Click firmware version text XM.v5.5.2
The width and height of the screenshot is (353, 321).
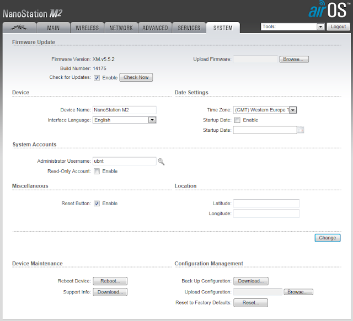[x=104, y=59]
